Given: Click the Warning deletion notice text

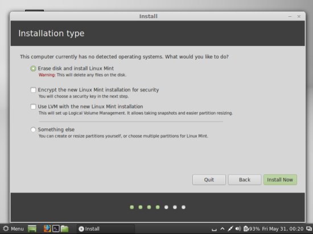Looking at the screenshot, I should 83,75.
